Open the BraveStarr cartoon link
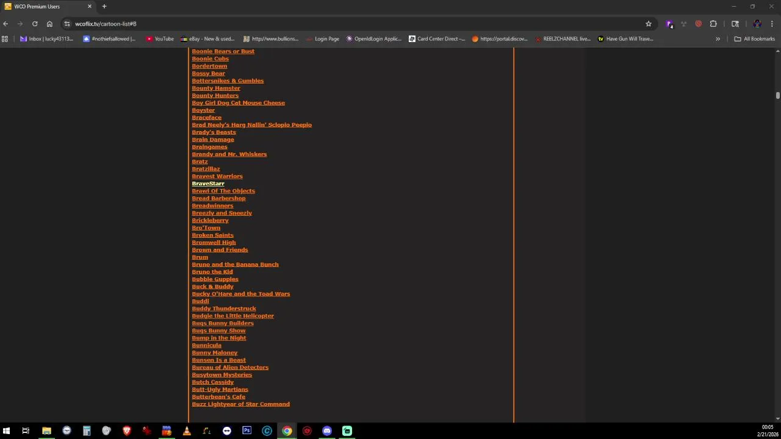781x439 pixels. pyautogui.click(x=208, y=184)
